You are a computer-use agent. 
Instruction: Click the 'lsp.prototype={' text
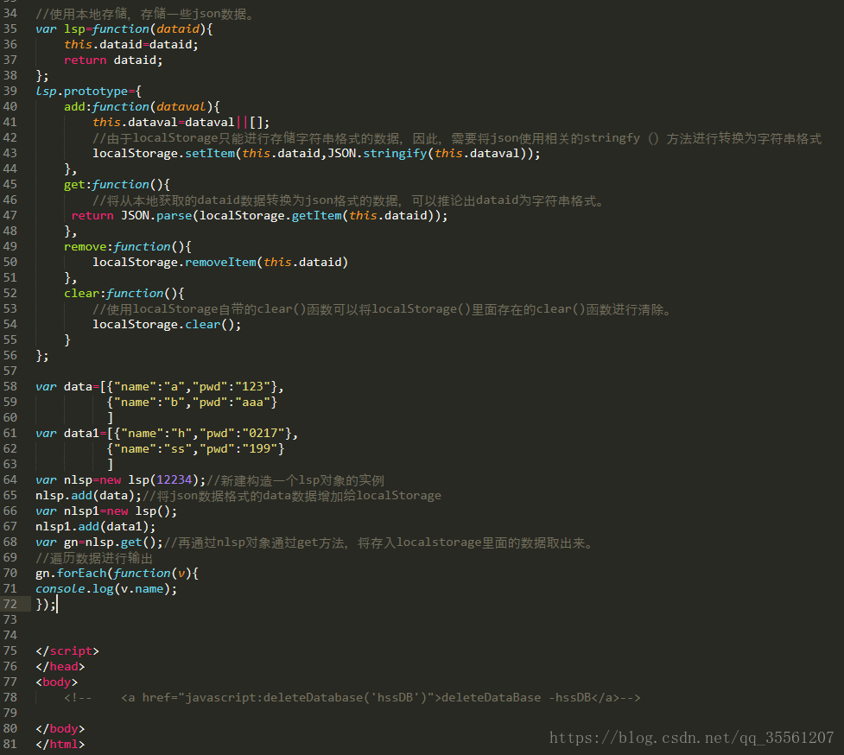[89, 91]
